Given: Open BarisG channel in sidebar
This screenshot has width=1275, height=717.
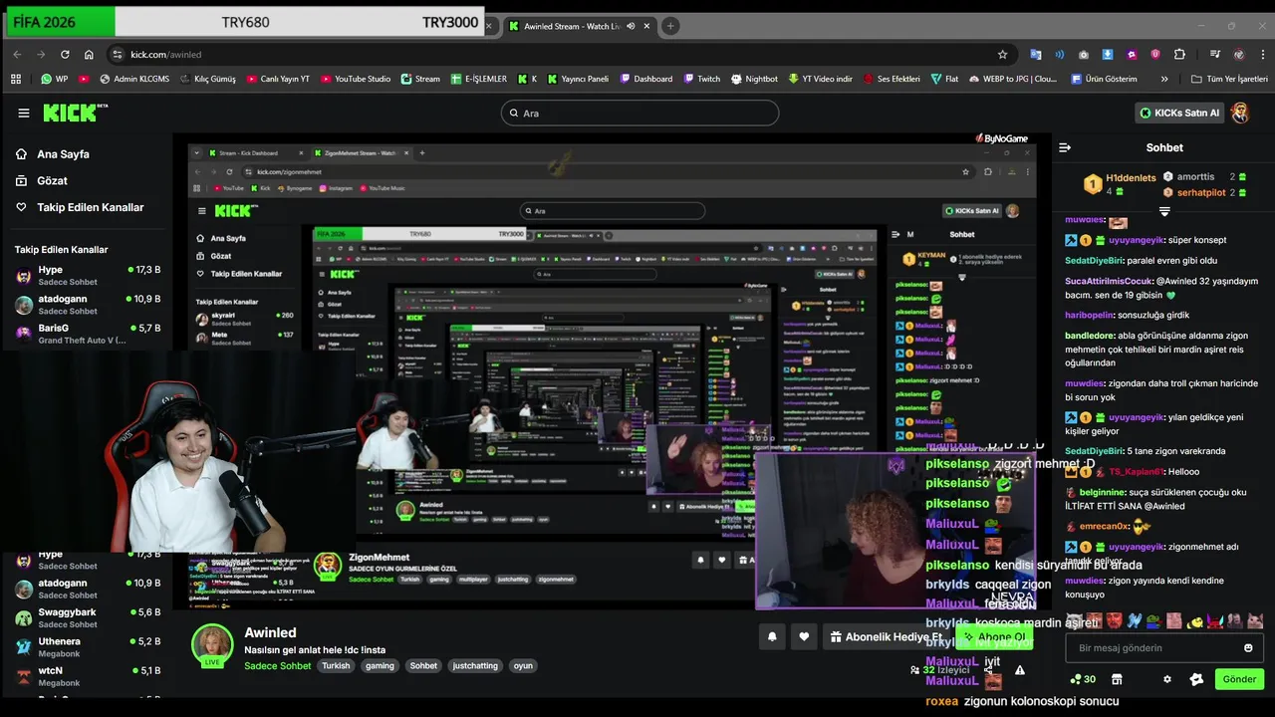Looking at the screenshot, I should [88, 334].
